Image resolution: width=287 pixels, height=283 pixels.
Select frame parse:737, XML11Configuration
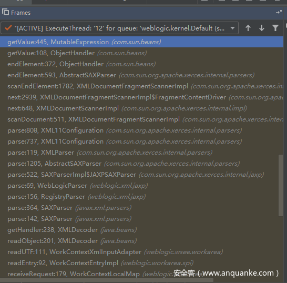tap(142, 141)
